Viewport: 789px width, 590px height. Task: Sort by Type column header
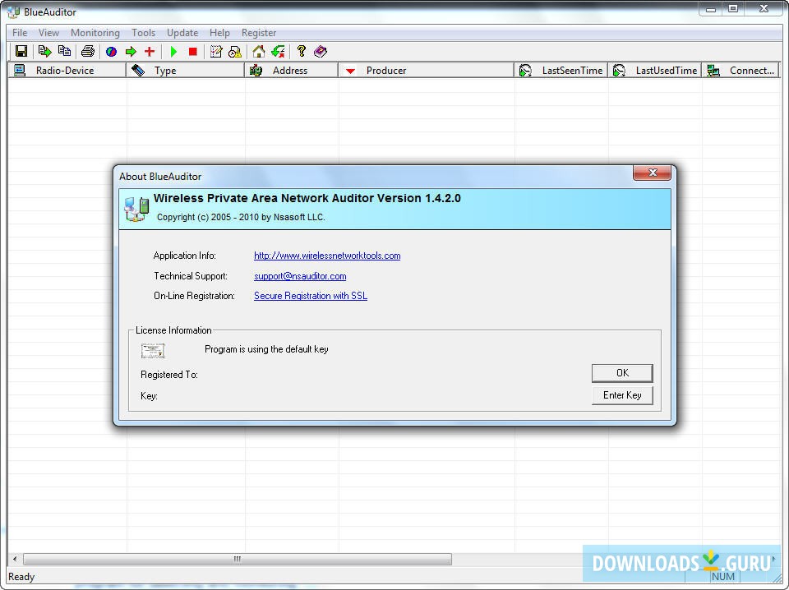tap(185, 71)
